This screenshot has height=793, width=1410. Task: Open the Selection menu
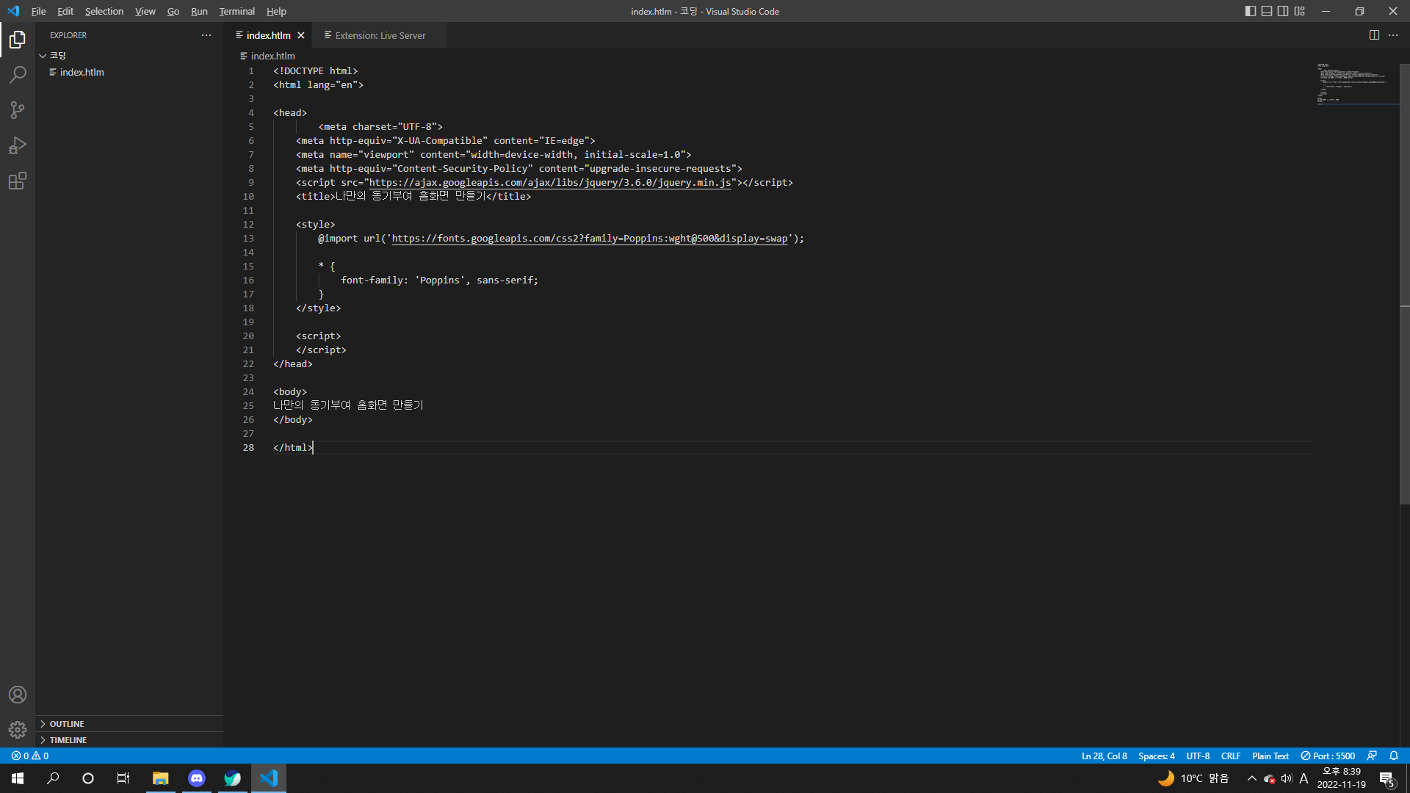coord(104,11)
